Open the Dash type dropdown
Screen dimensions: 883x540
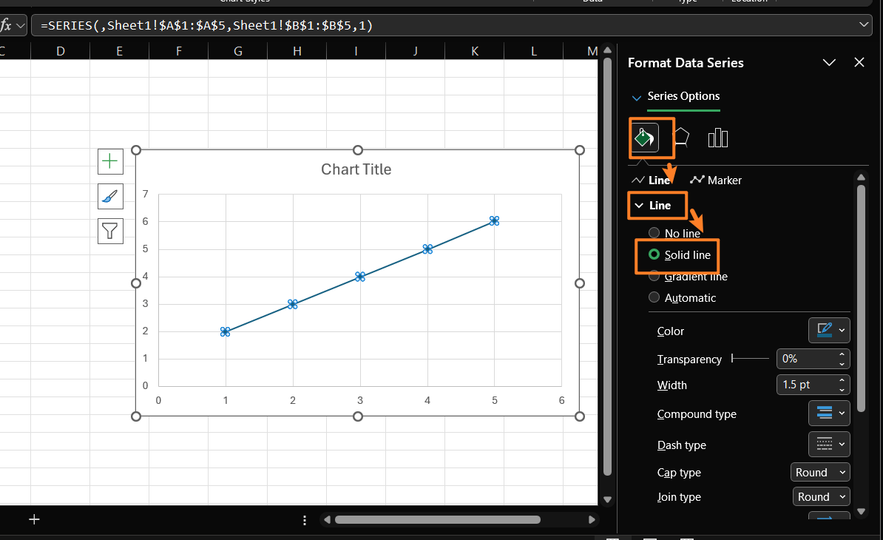pos(829,444)
